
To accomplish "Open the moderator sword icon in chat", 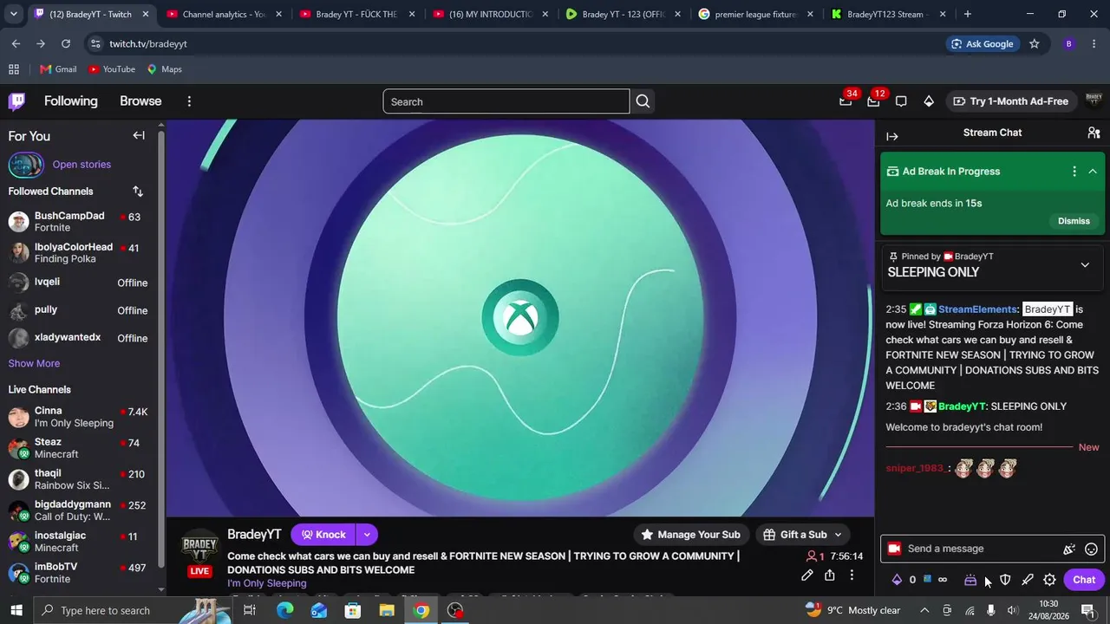I will point(1028,580).
